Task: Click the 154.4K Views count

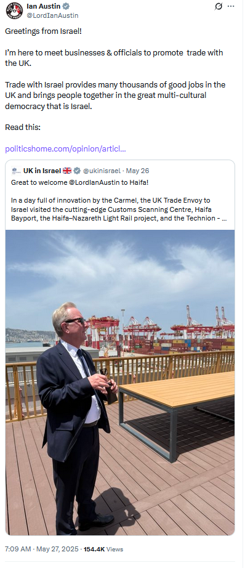Action: 103,549
